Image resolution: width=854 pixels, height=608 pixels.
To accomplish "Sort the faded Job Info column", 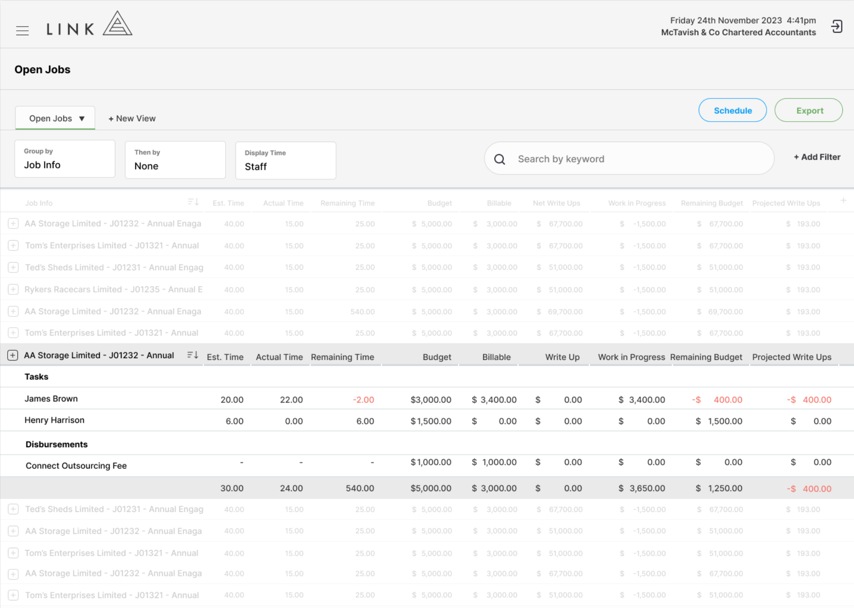I will (x=193, y=202).
